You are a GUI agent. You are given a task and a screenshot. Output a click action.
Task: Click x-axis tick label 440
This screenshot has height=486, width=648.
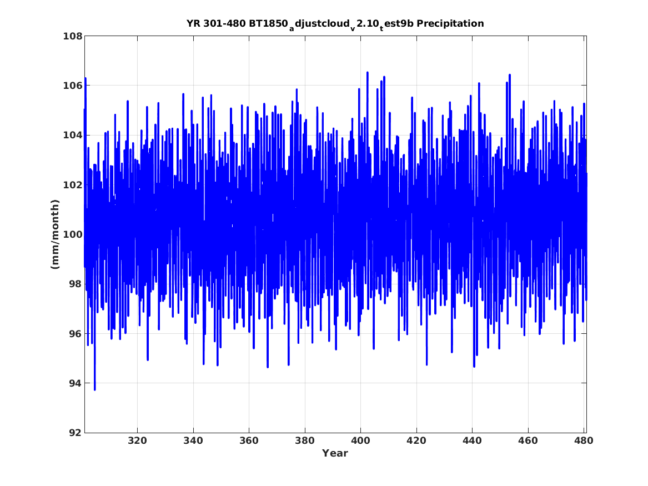(472, 440)
